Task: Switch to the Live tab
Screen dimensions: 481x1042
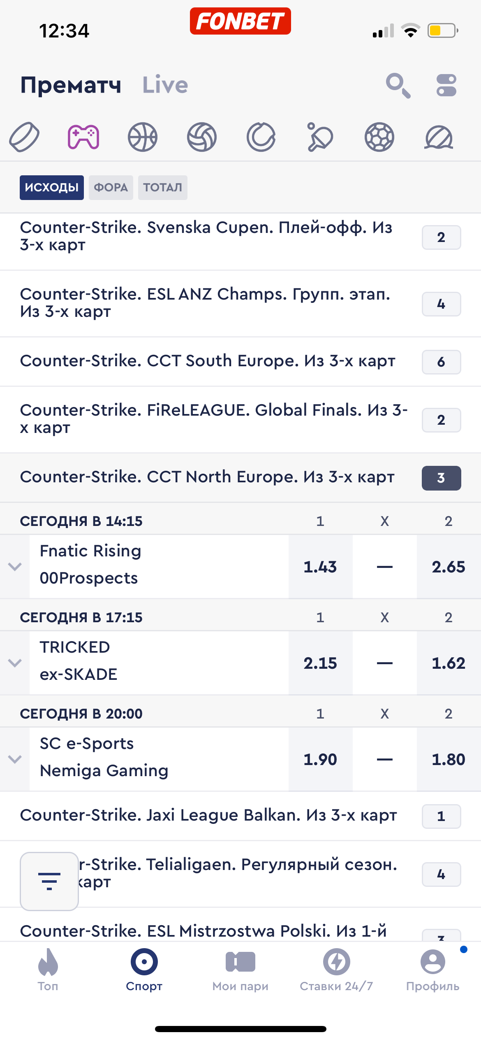Action: point(165,85)
